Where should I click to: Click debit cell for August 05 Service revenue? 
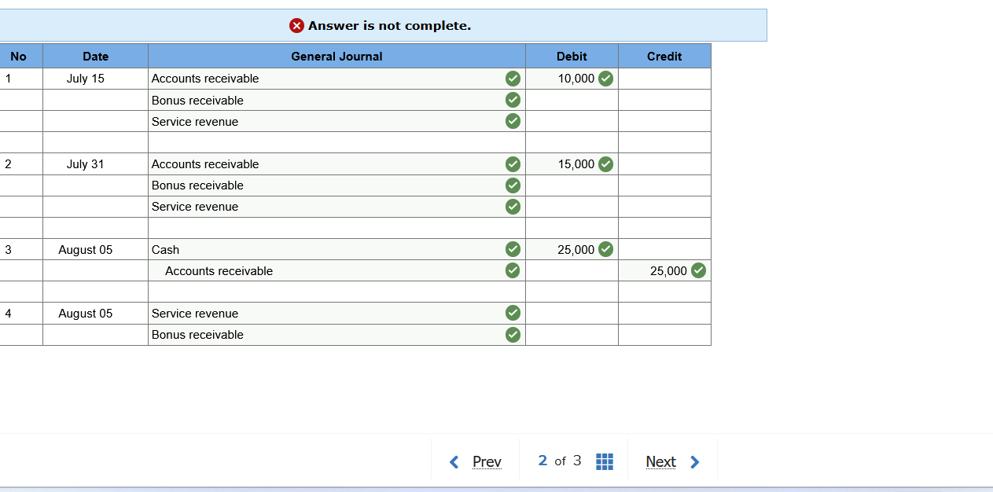(x=572, y=314)
